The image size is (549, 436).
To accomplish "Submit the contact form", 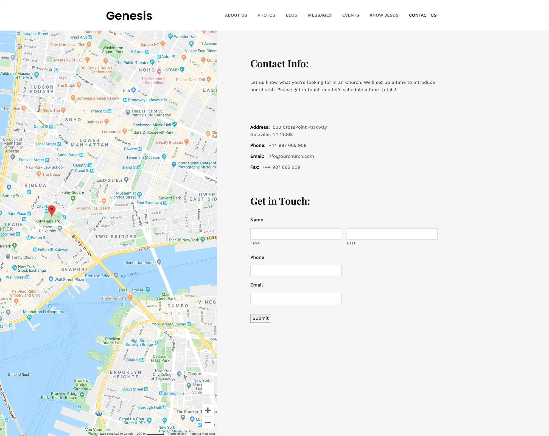I will pyautogui.click(x=261, y=318).
